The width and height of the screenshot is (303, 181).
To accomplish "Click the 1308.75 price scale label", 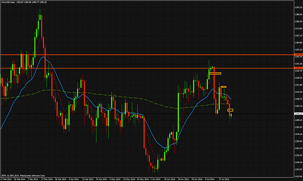I will tap(299, 99).
